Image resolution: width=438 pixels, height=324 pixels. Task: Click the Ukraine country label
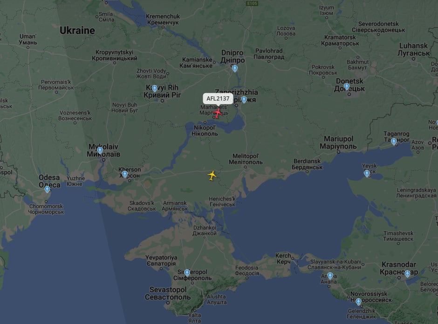(x=77, y=30)
